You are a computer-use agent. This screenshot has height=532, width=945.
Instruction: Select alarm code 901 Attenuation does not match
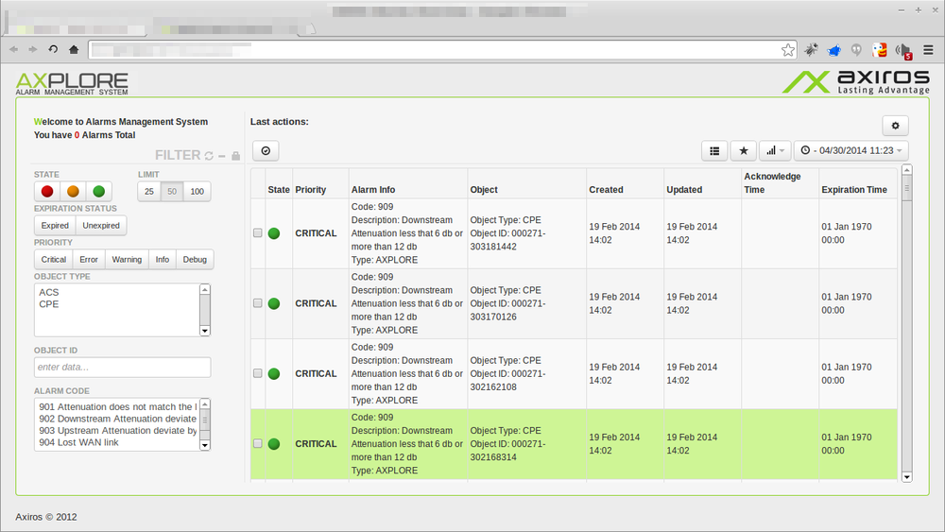pos(117,406)
